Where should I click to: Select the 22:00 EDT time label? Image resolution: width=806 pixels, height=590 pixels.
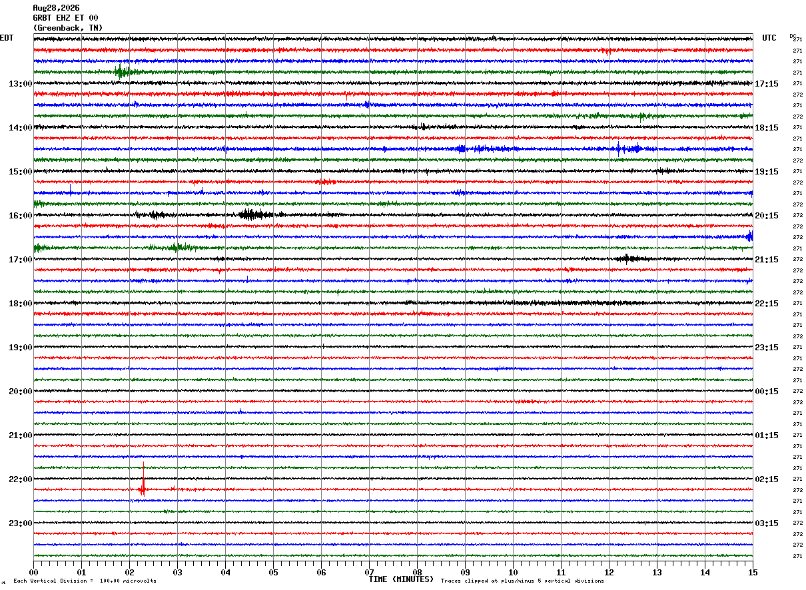21,479
